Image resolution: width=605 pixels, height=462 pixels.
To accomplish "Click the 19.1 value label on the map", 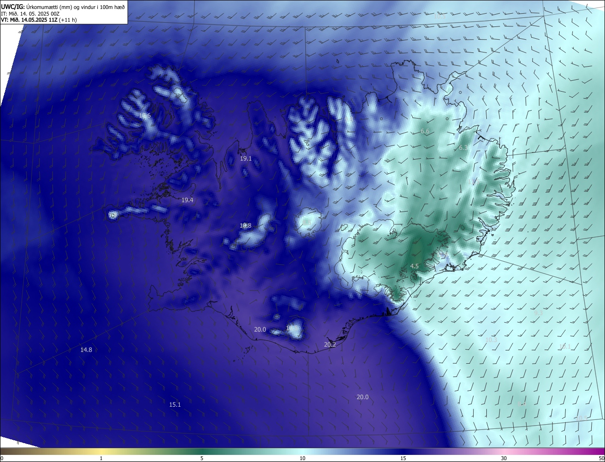I will click(246, 159).
